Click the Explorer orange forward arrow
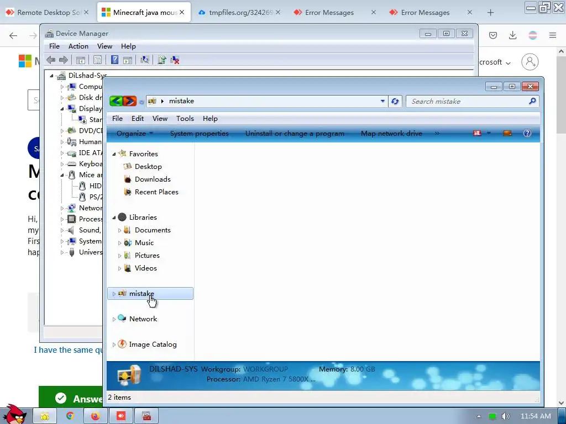This screenshot has height=424, width=566. 129,101
